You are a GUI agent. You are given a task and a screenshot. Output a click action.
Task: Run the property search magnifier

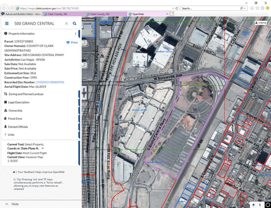[x=75, y=24]
